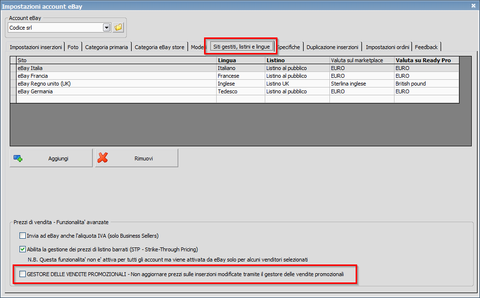The image size is (480, 298).
Task: Click the Listino column header
Action: click(x=297, y=60)
